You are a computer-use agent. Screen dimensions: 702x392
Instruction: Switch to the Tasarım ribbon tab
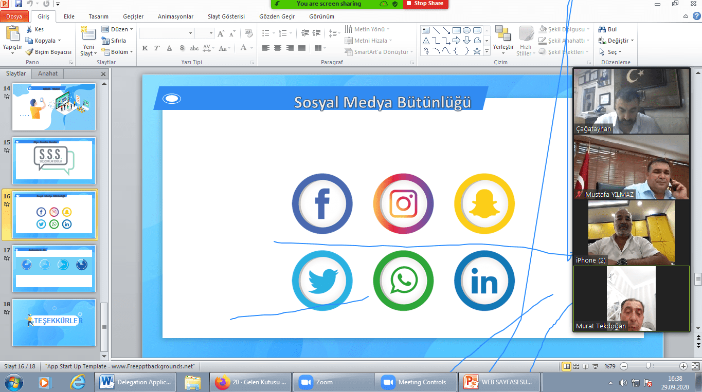pyautogui.click(x=98, y=16)
